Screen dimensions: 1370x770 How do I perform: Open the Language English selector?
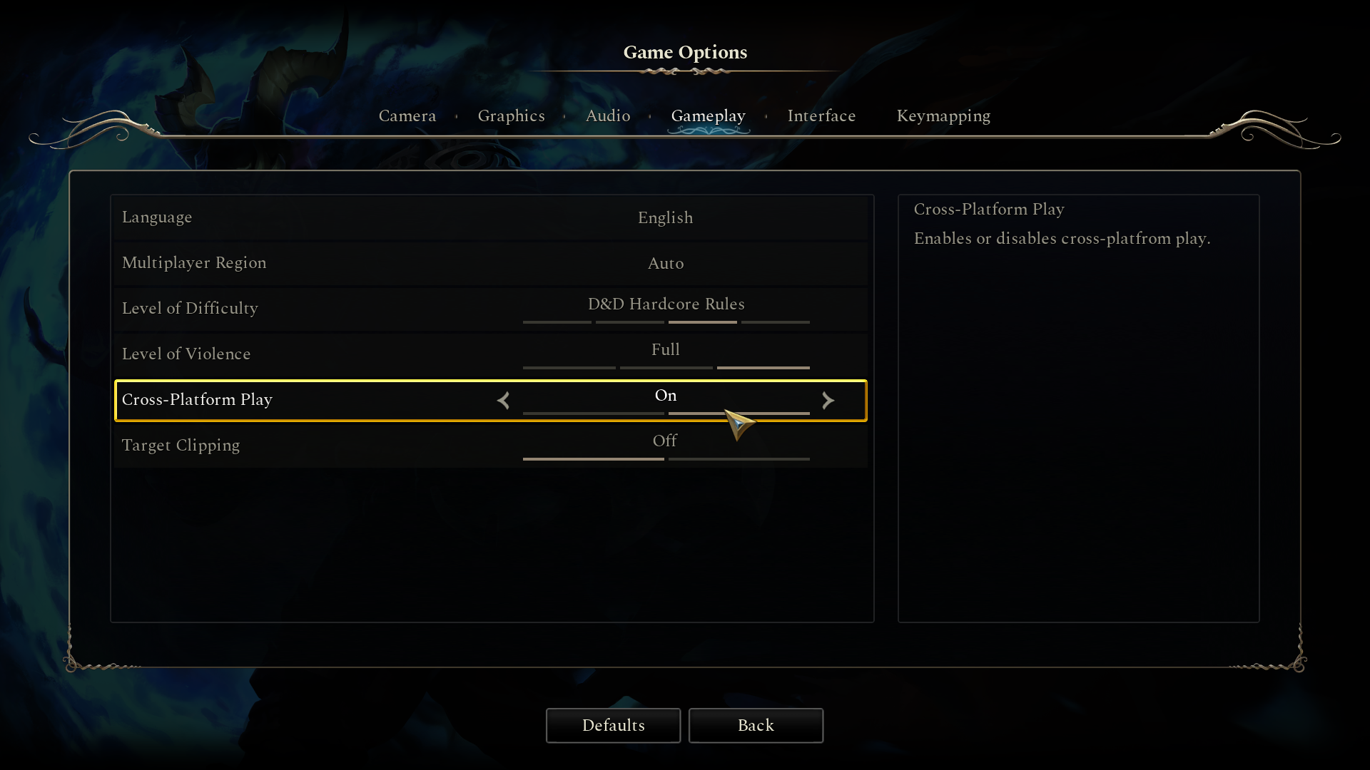pos(666,217)
